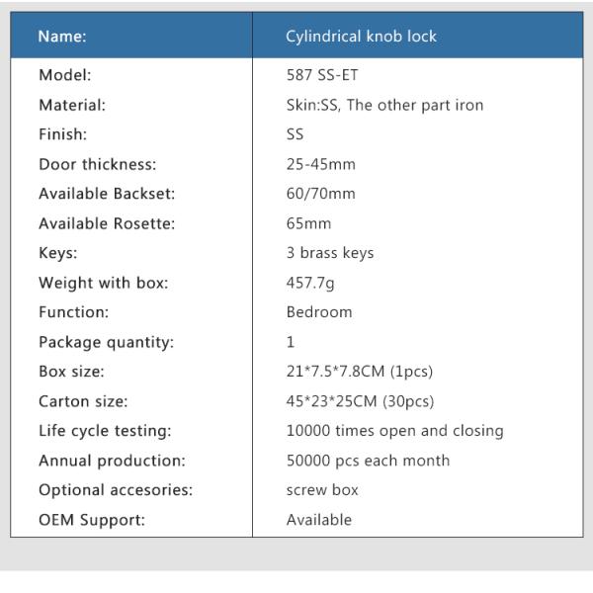Select the function value "Bedroom"
The image size is (593, 593).
pos(319,312)
